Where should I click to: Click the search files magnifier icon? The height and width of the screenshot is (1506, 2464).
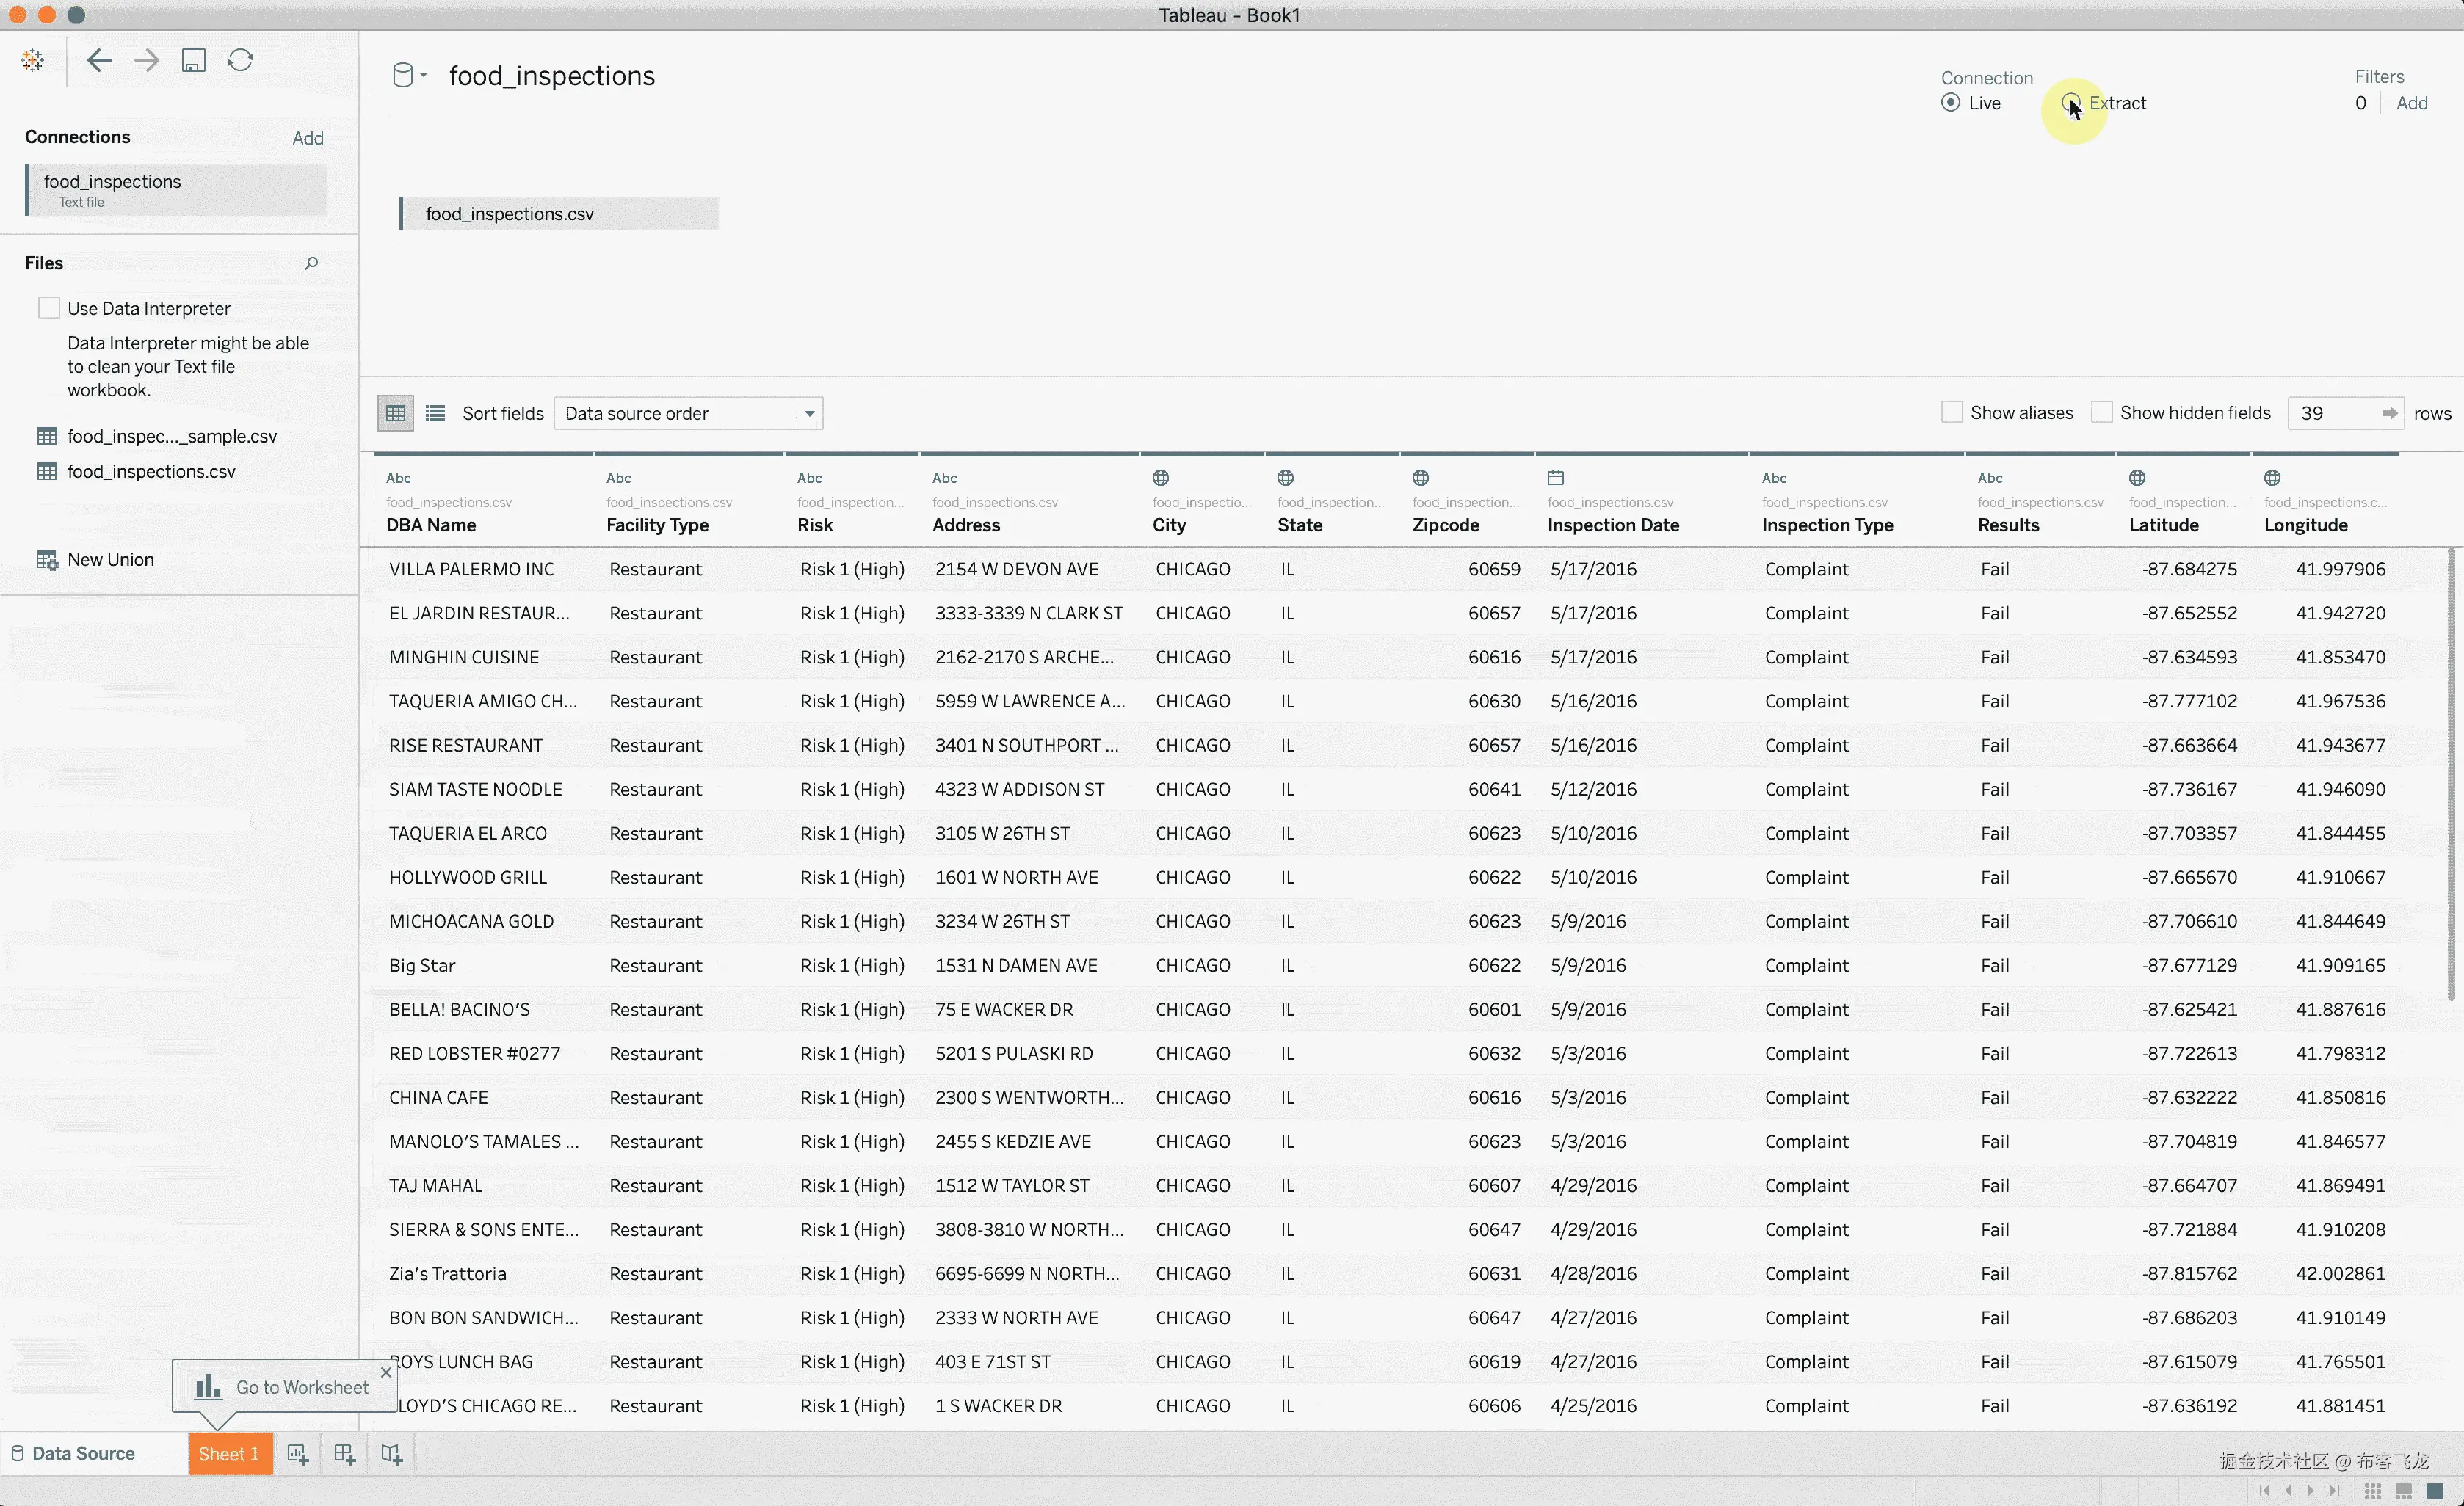tap(311, 263)
